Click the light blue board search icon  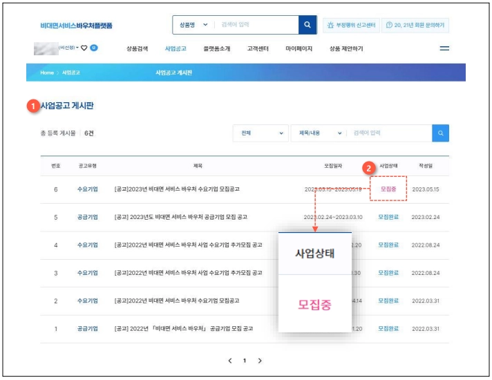[x=440, y=133]
